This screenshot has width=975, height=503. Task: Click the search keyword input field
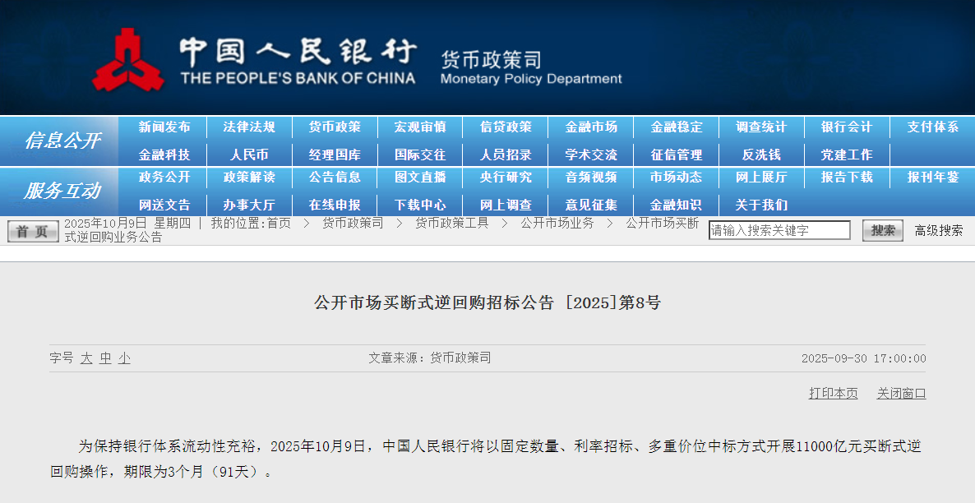coord(779,231)
